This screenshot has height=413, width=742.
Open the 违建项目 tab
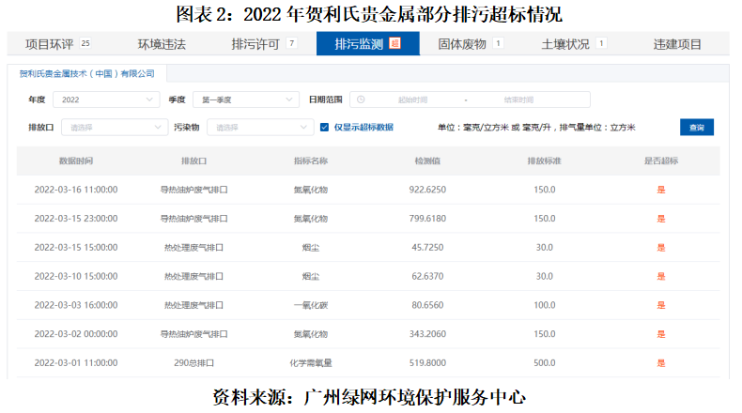(677, 44)
